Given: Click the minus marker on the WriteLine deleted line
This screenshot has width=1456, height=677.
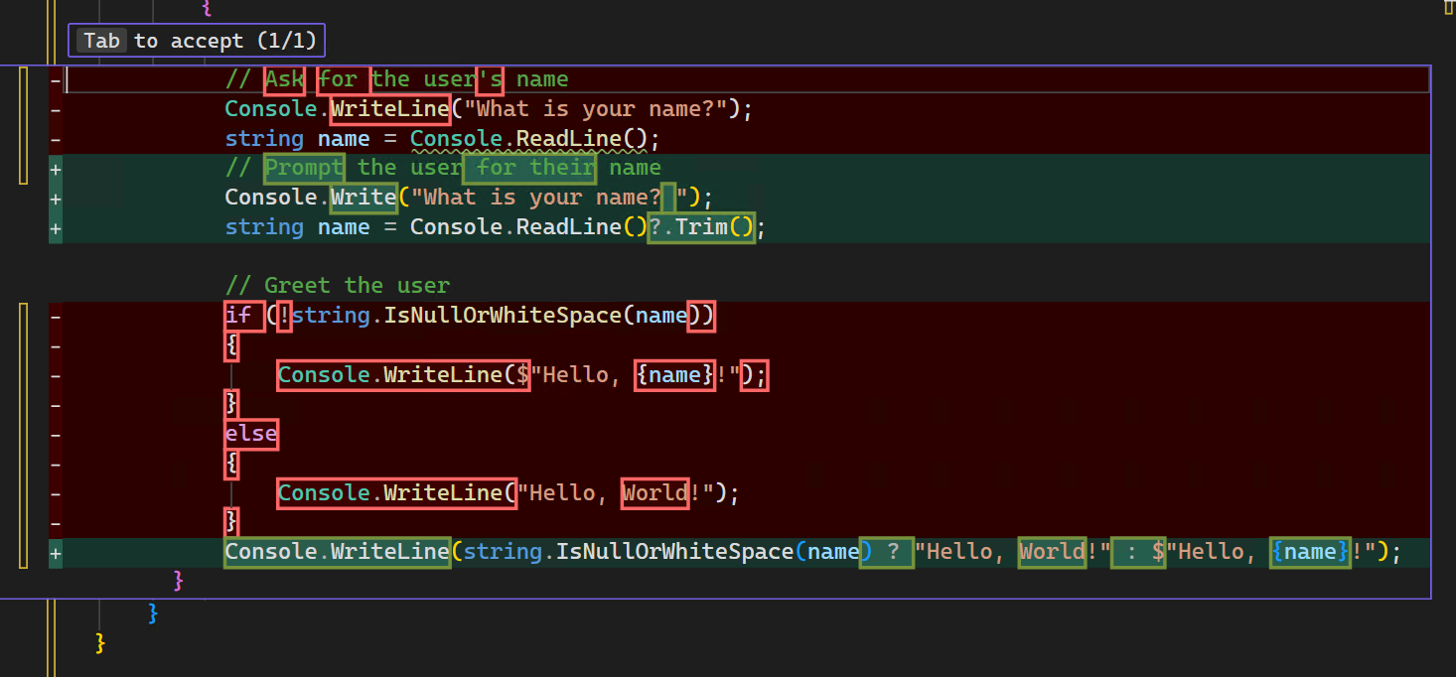Looking at the screenshot, I should (56, 109).
